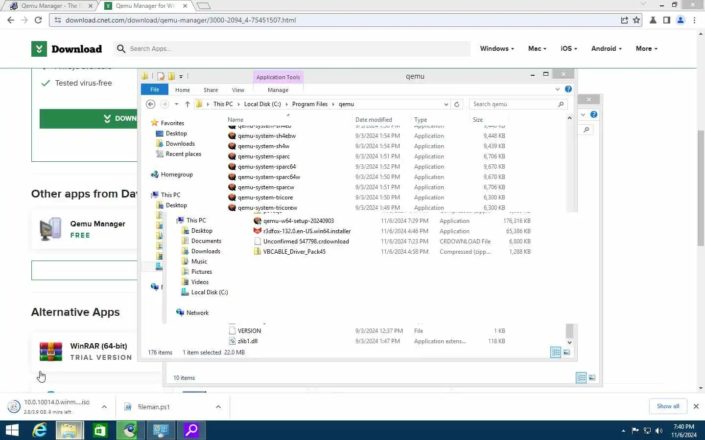This screenshot has width=705, height=440.
Task: Click the share page icon in address bar
Action: (x=624, y=20)
